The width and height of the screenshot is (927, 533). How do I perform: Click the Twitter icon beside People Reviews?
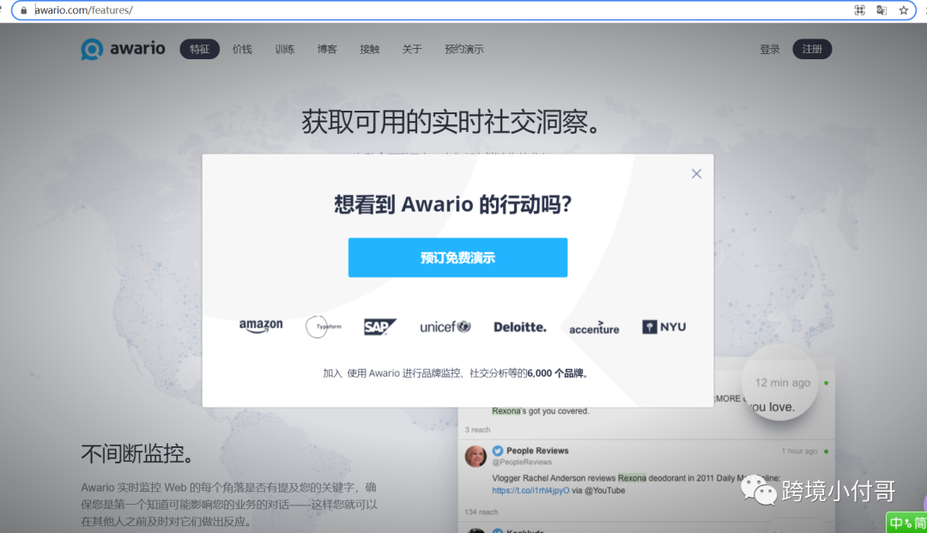click(498, 451)
